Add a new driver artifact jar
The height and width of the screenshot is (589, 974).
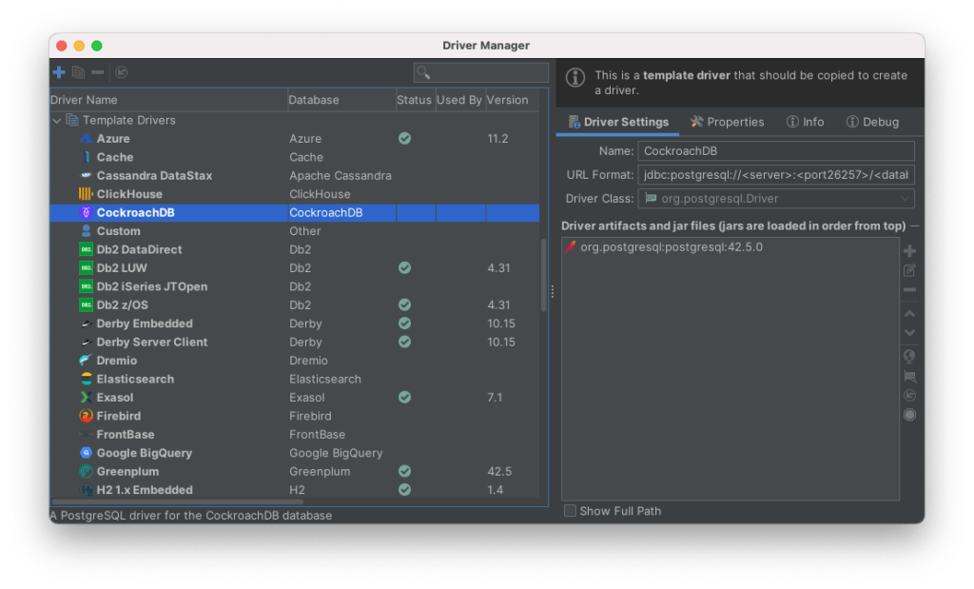tap(909, 250)
